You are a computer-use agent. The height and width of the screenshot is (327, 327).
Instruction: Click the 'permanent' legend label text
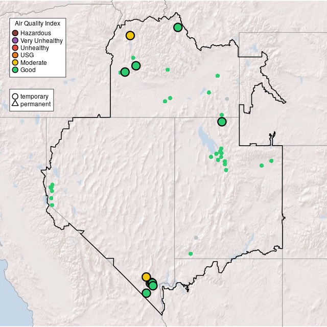point(35,104)
